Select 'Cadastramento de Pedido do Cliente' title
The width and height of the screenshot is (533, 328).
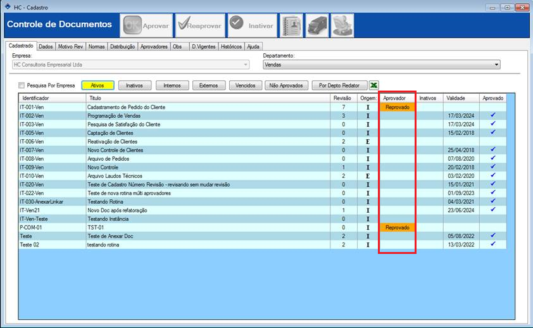click(x=127, y=107)
